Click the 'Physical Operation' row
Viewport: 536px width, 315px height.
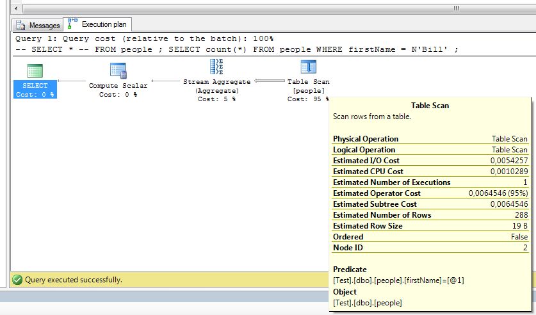point(430,139)
